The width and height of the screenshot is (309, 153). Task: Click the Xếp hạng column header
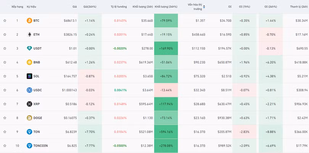[x=17, y=7]
